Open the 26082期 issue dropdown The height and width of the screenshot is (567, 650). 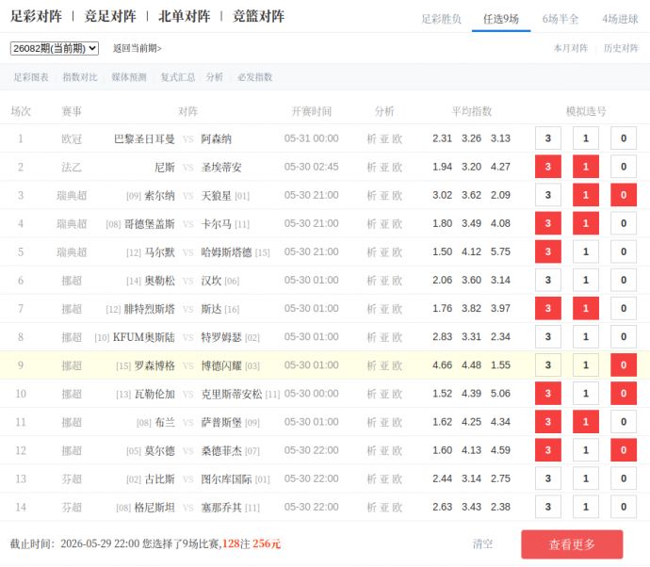tap(55, 48)
